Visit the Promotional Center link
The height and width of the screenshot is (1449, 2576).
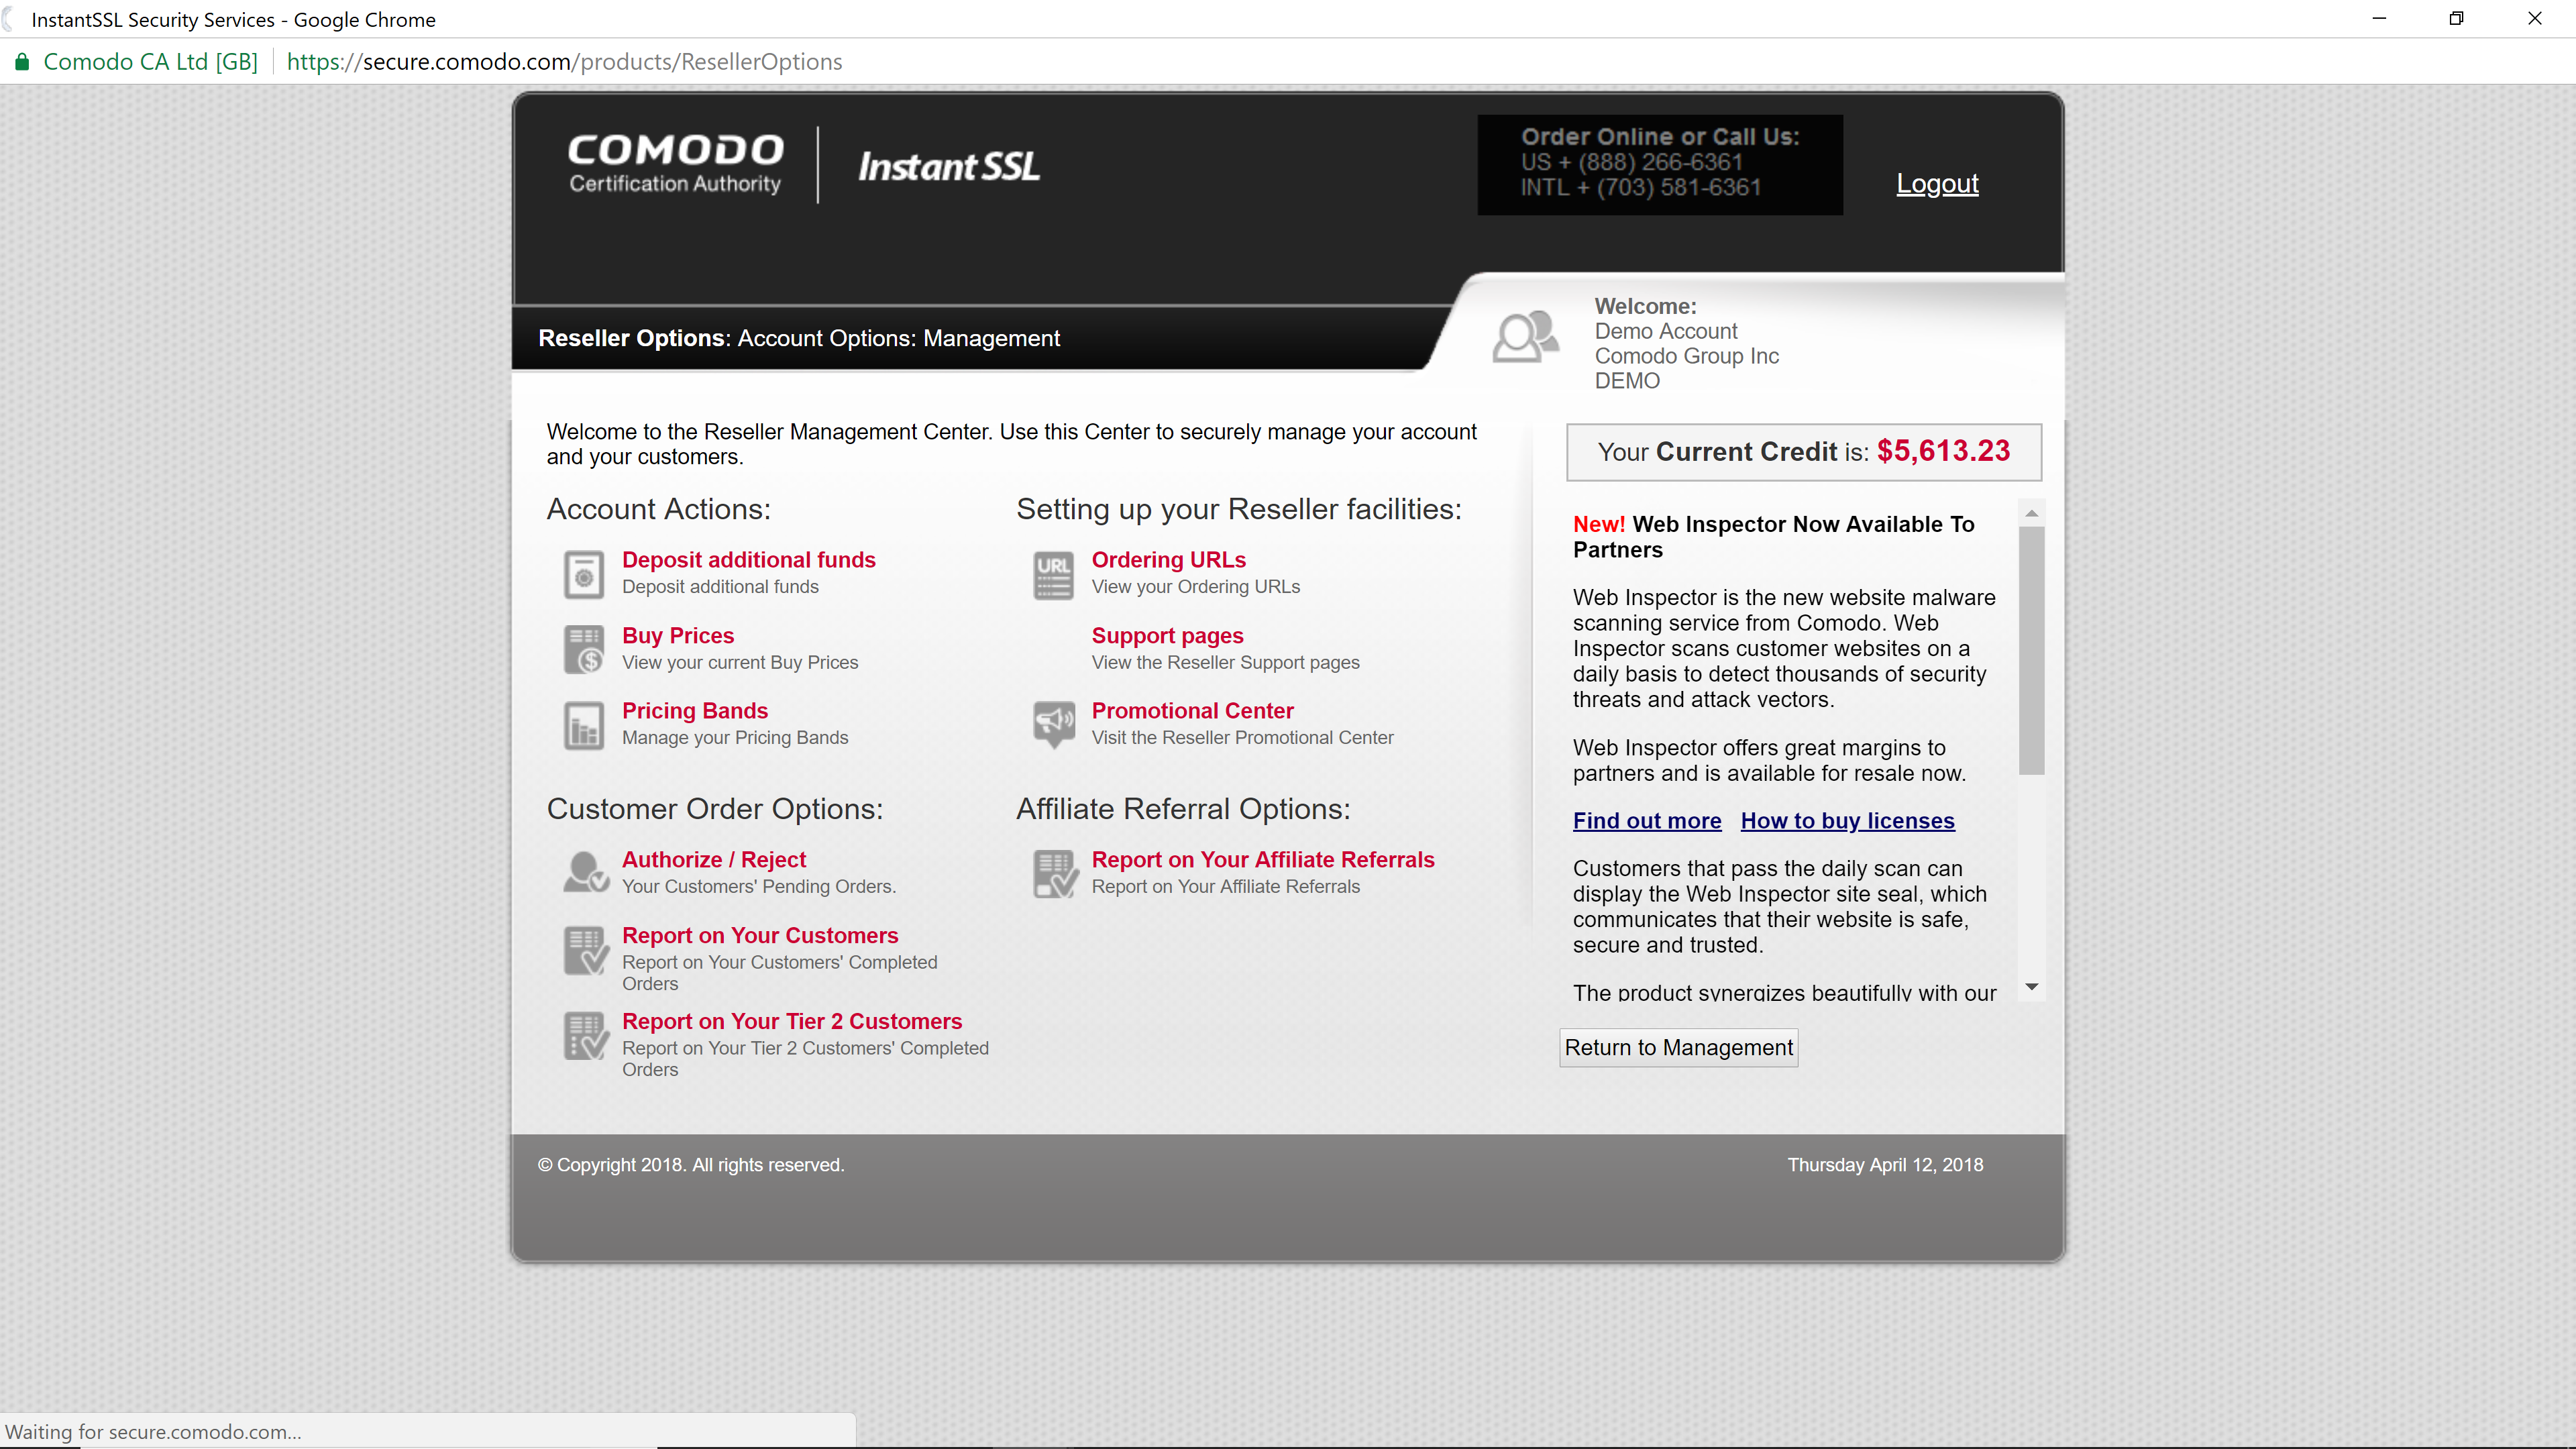click(x=1192, y=711)
